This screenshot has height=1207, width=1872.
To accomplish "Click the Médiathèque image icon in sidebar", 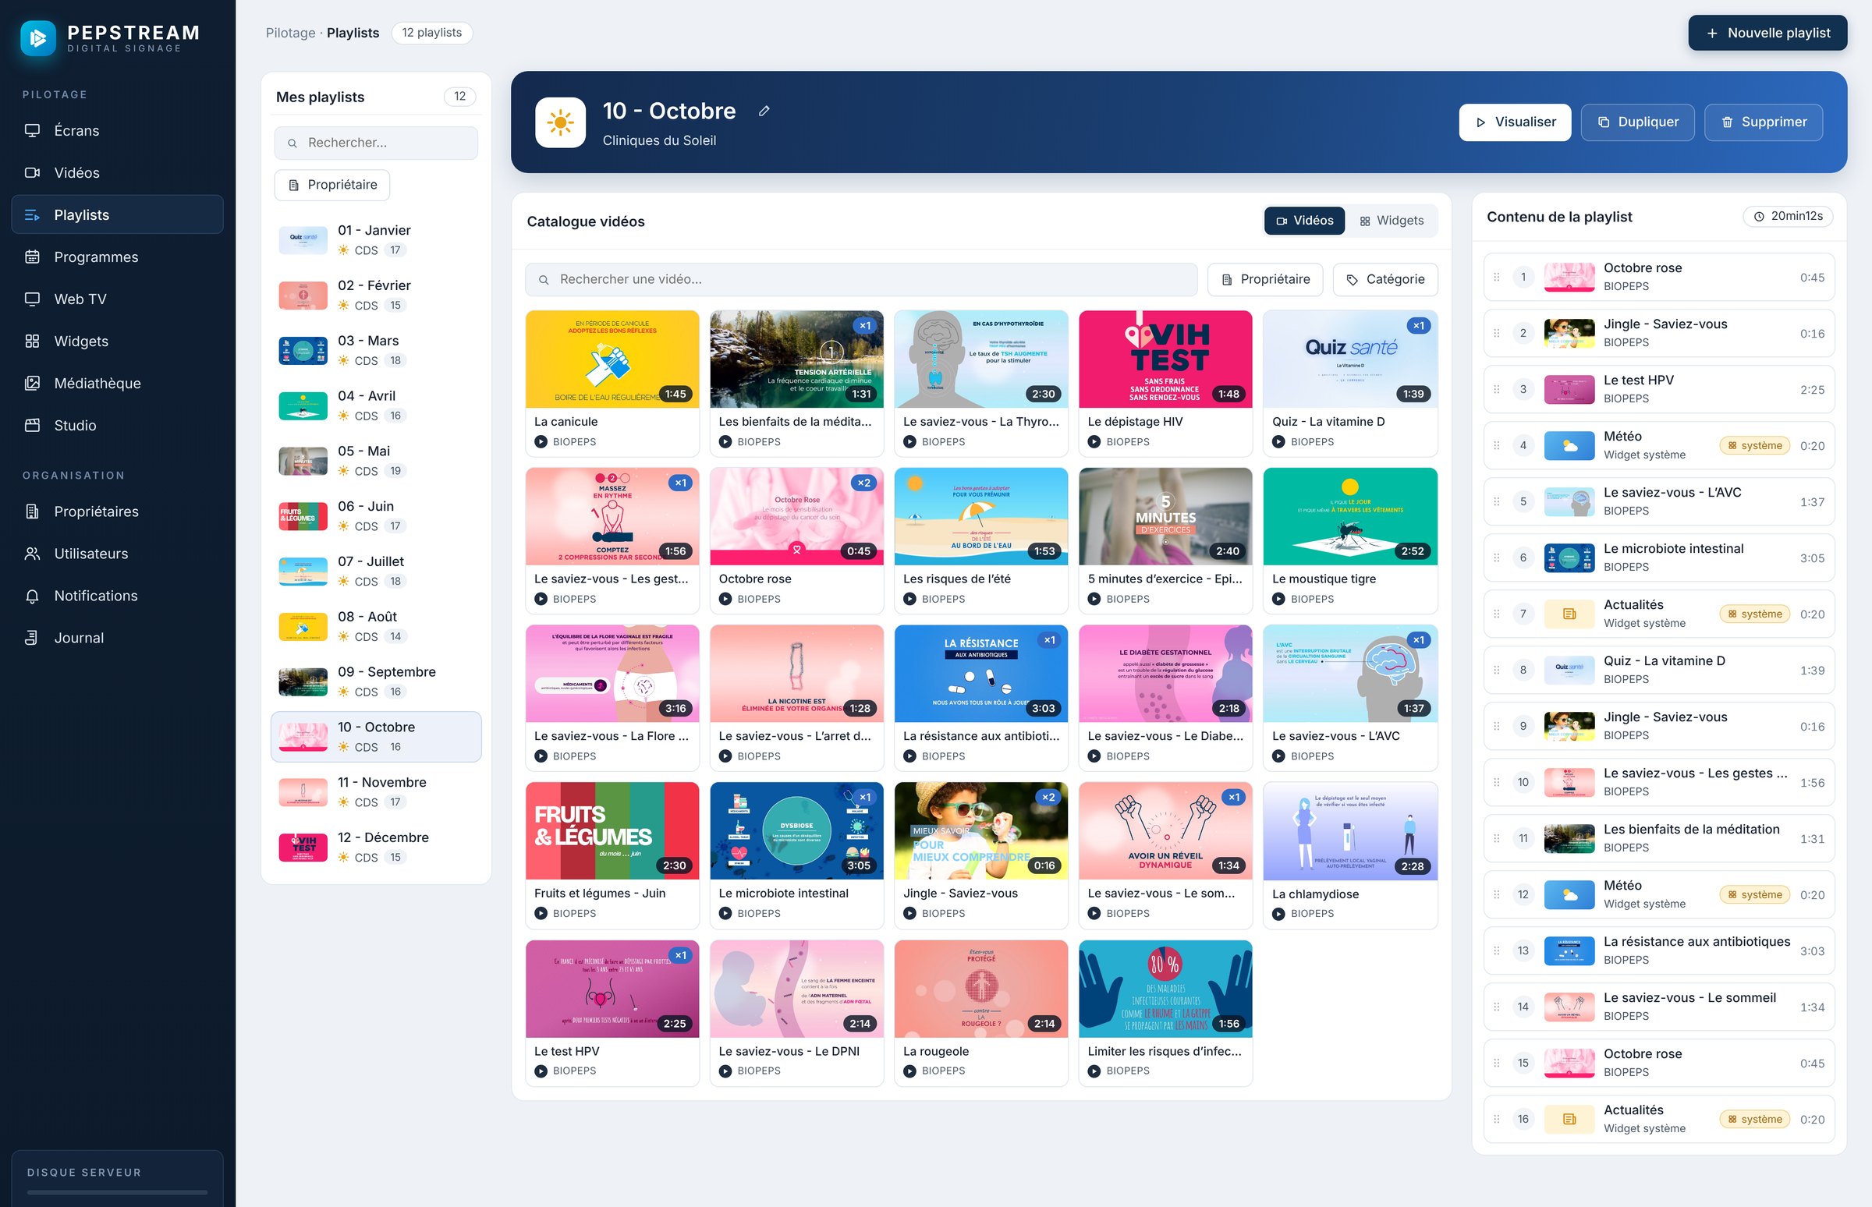I will tap(32, 384).
